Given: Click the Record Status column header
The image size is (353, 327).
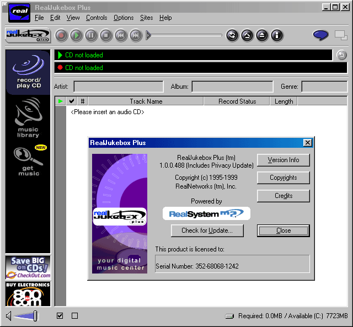Looking at the screenshot, I should [x=237, y=101].
